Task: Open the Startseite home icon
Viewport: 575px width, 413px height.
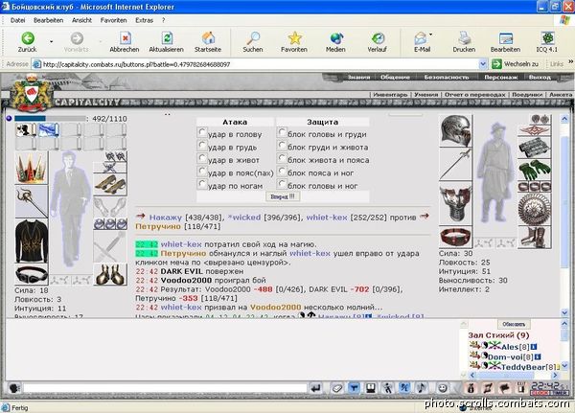Action: pyautogui.click(x=208, y=37)
